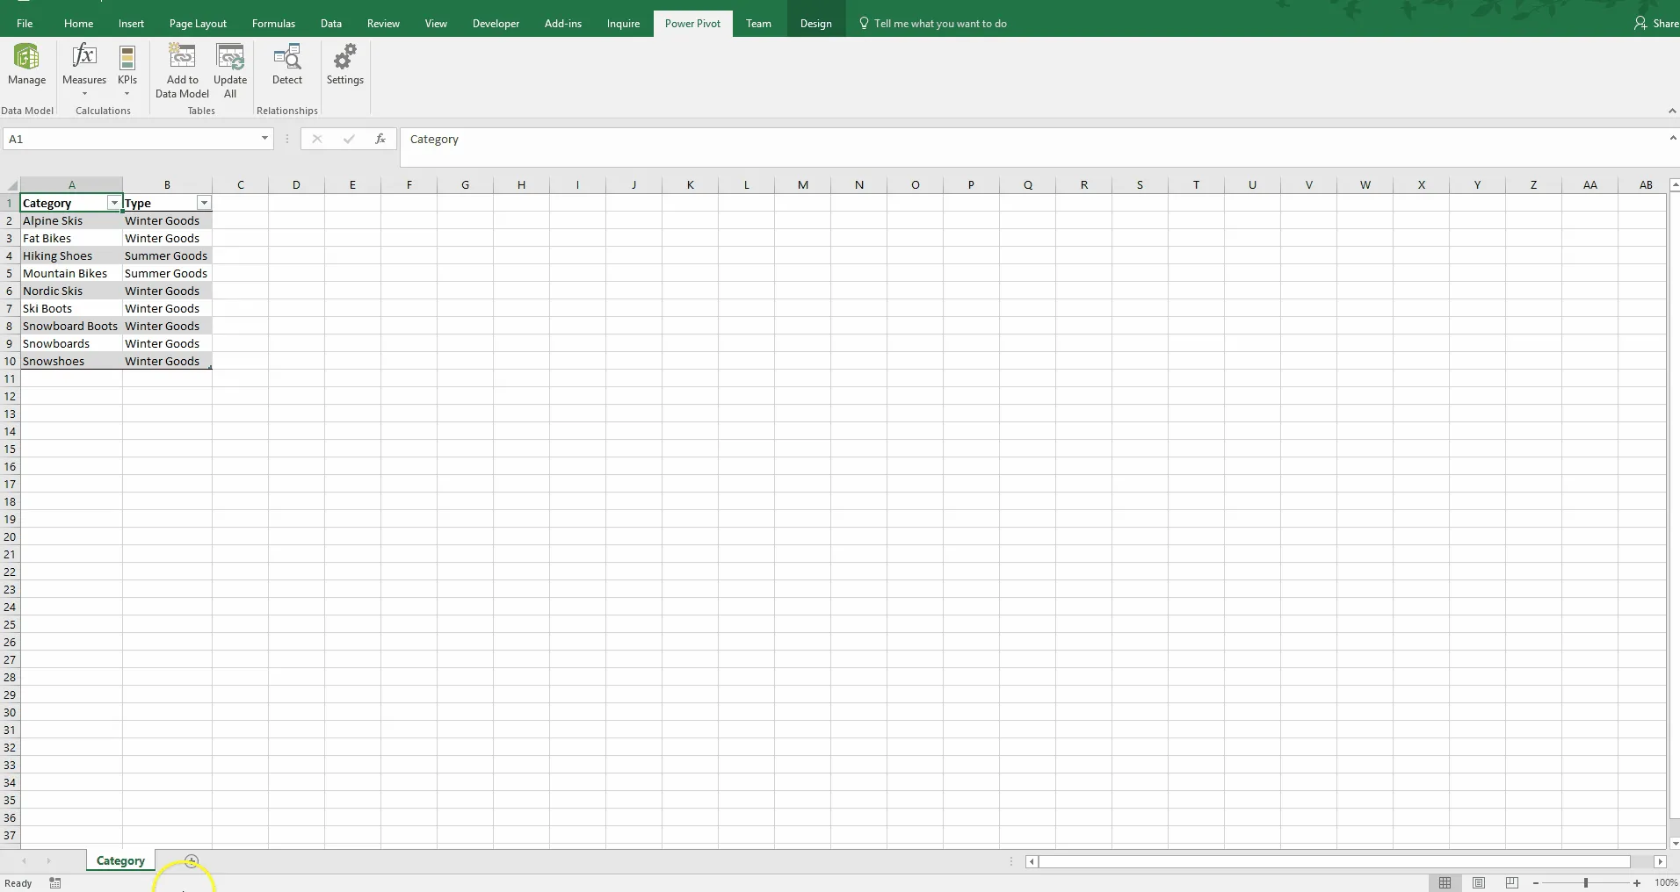The image size is (1680, 892).
Task: Click the zoom in plus button
Action: [x=1637, y=883]
